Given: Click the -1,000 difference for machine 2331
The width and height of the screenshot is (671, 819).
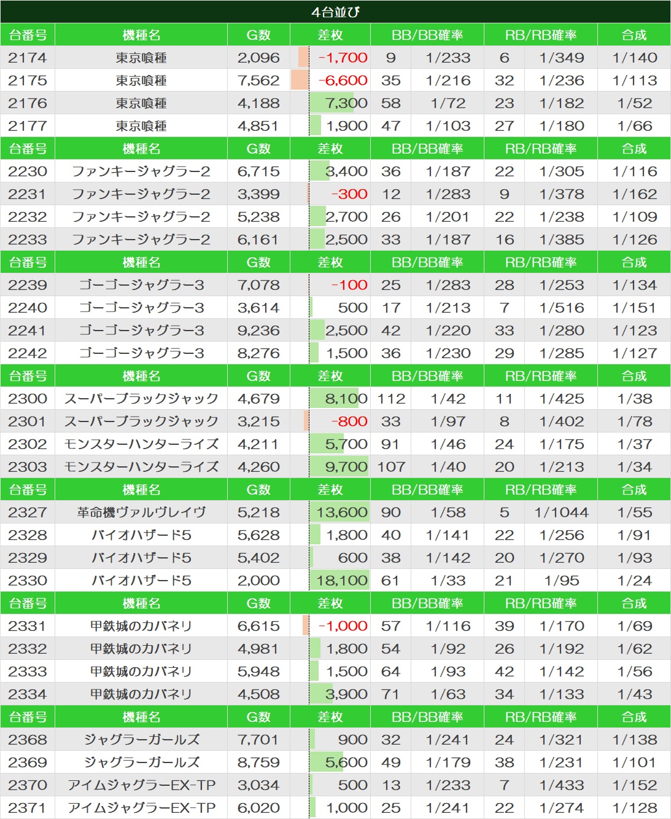Looking at the screenshot, I should [x=343, y=626].
